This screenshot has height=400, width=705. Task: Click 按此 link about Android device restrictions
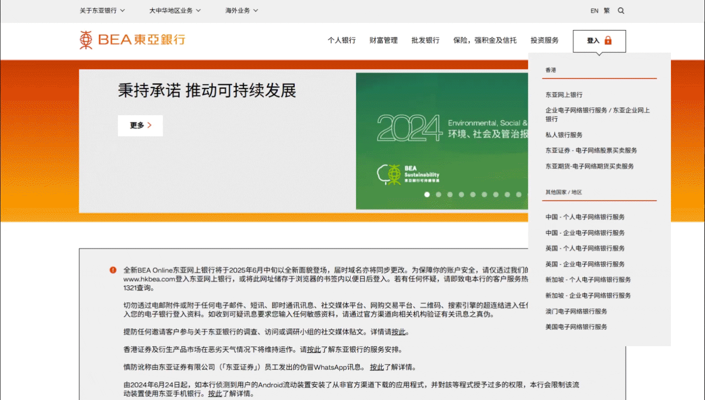(215, 394)
